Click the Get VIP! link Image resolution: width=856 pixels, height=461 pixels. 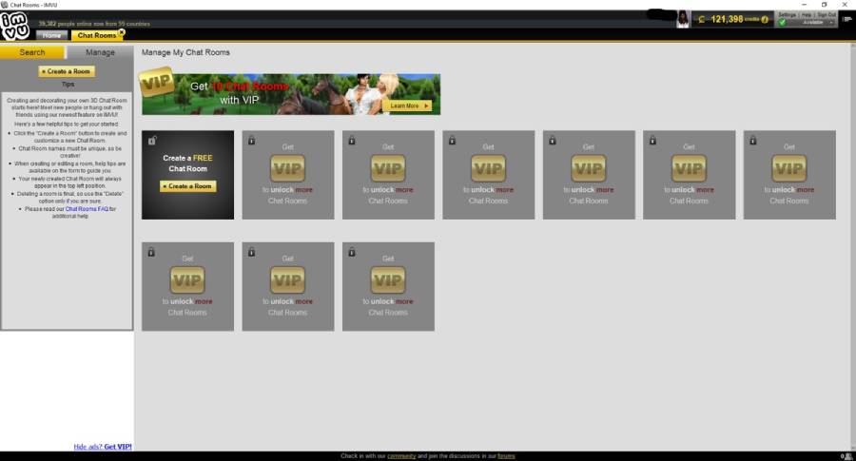(117, 447)
